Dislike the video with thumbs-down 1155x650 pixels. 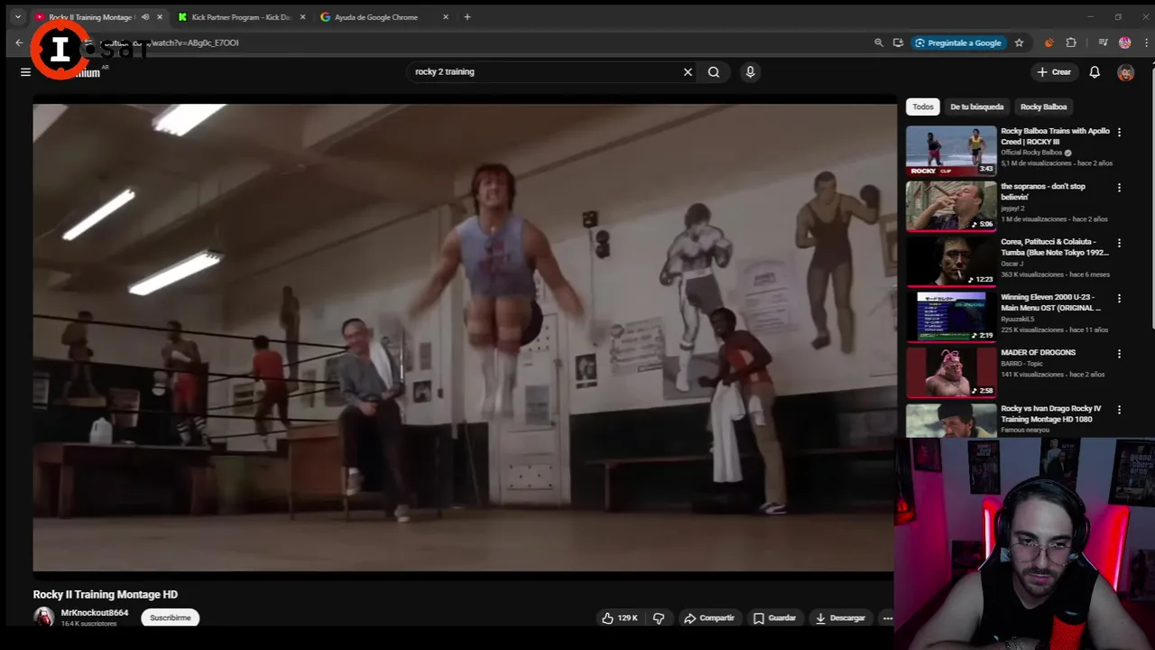659,618
